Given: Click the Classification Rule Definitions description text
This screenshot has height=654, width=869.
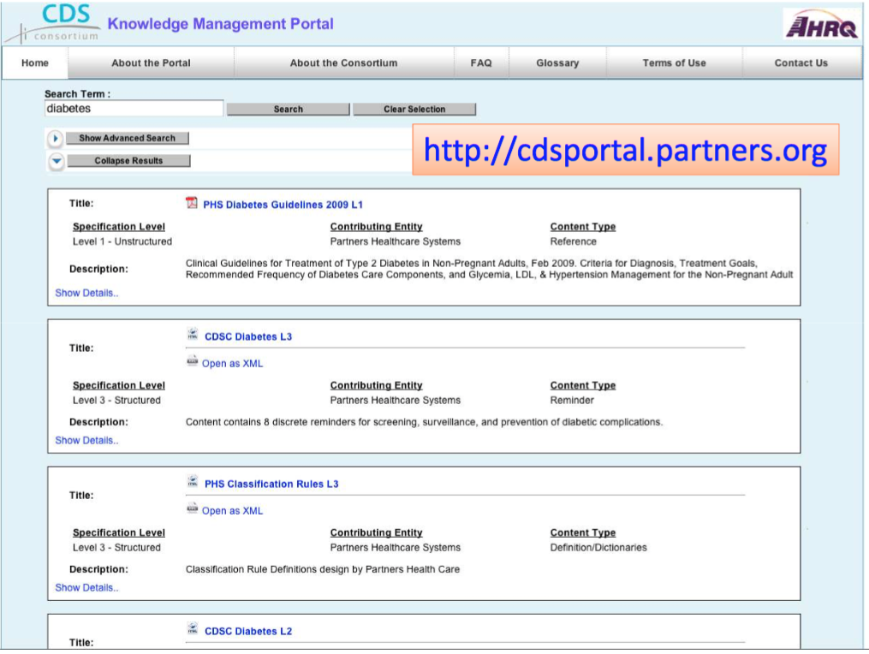Looking at the screenshot, I should [x=323, y=569].
